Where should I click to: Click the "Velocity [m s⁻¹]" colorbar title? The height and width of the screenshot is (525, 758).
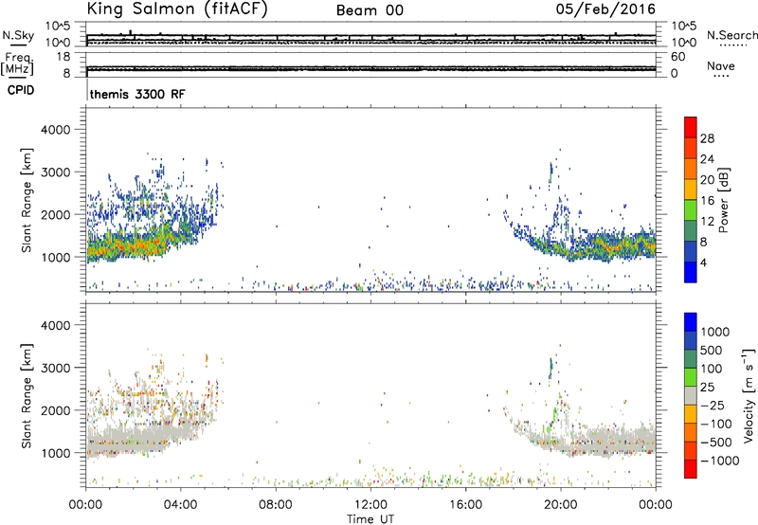point(749,395)
